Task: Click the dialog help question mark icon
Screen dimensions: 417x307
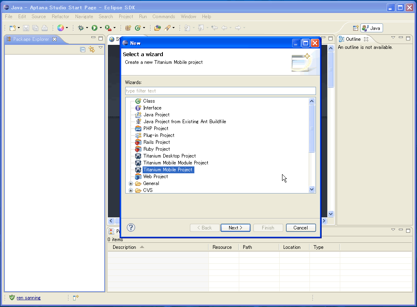Action: coord(131,227)
